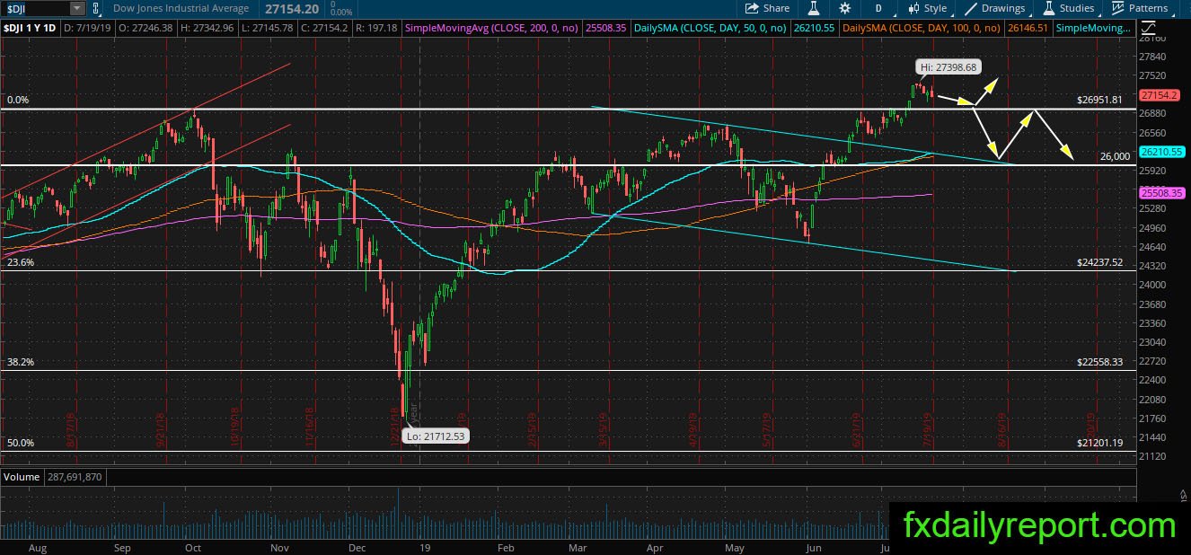Click the $22558.33 Fibonacci level label
The height and width of the screenshot is (555, 1191).
tap(1099, 362)
